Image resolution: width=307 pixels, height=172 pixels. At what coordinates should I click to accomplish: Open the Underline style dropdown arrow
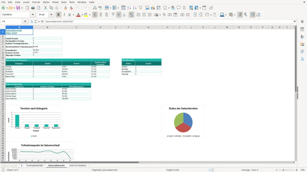click(x=73, y=15)
